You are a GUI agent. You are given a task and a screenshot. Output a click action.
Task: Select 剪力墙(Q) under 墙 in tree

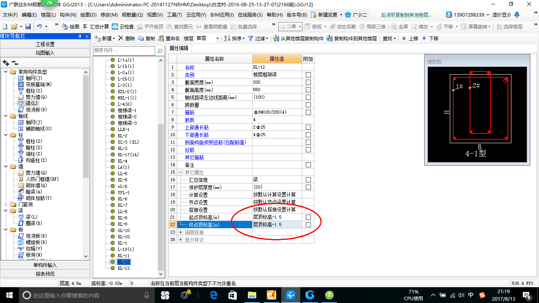[36, 173]
